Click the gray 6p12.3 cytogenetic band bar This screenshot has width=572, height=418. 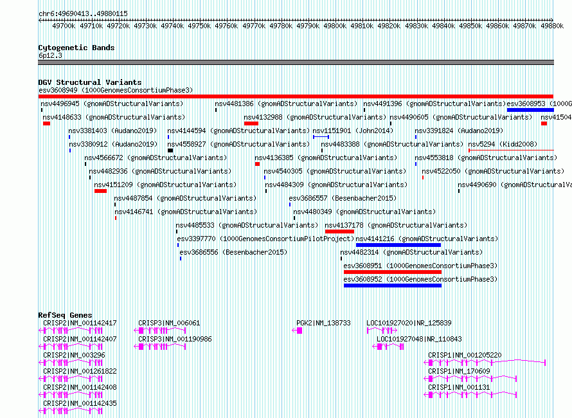(296, 62)
